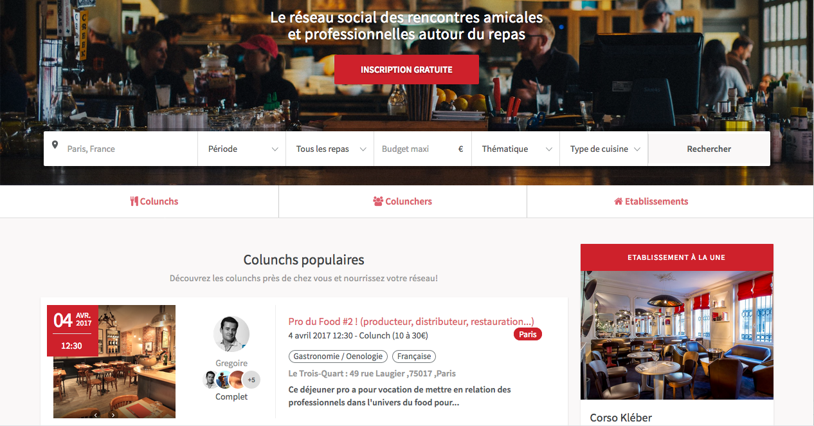This screenshot has height=426, width=814.
Task: Click the fork and knife Colunchs icon
Action: [x=134, y=201]
